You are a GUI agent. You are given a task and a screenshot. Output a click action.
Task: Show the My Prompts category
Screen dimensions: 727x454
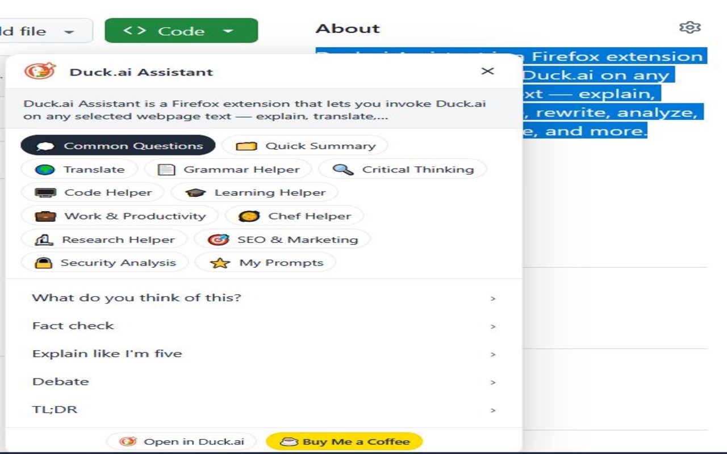(x=265, y=263)
